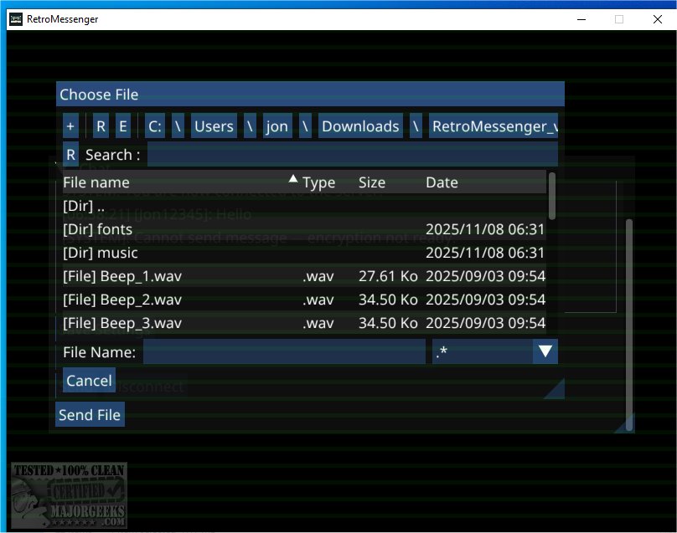This screenshot has height=533, width=677.
Task: Click the Send File button
Action: click(x=90, y=415)
